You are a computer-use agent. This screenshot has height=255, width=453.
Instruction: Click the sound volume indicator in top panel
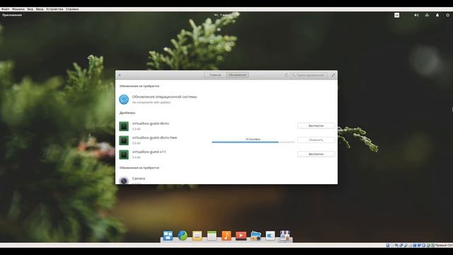[416, 15]
